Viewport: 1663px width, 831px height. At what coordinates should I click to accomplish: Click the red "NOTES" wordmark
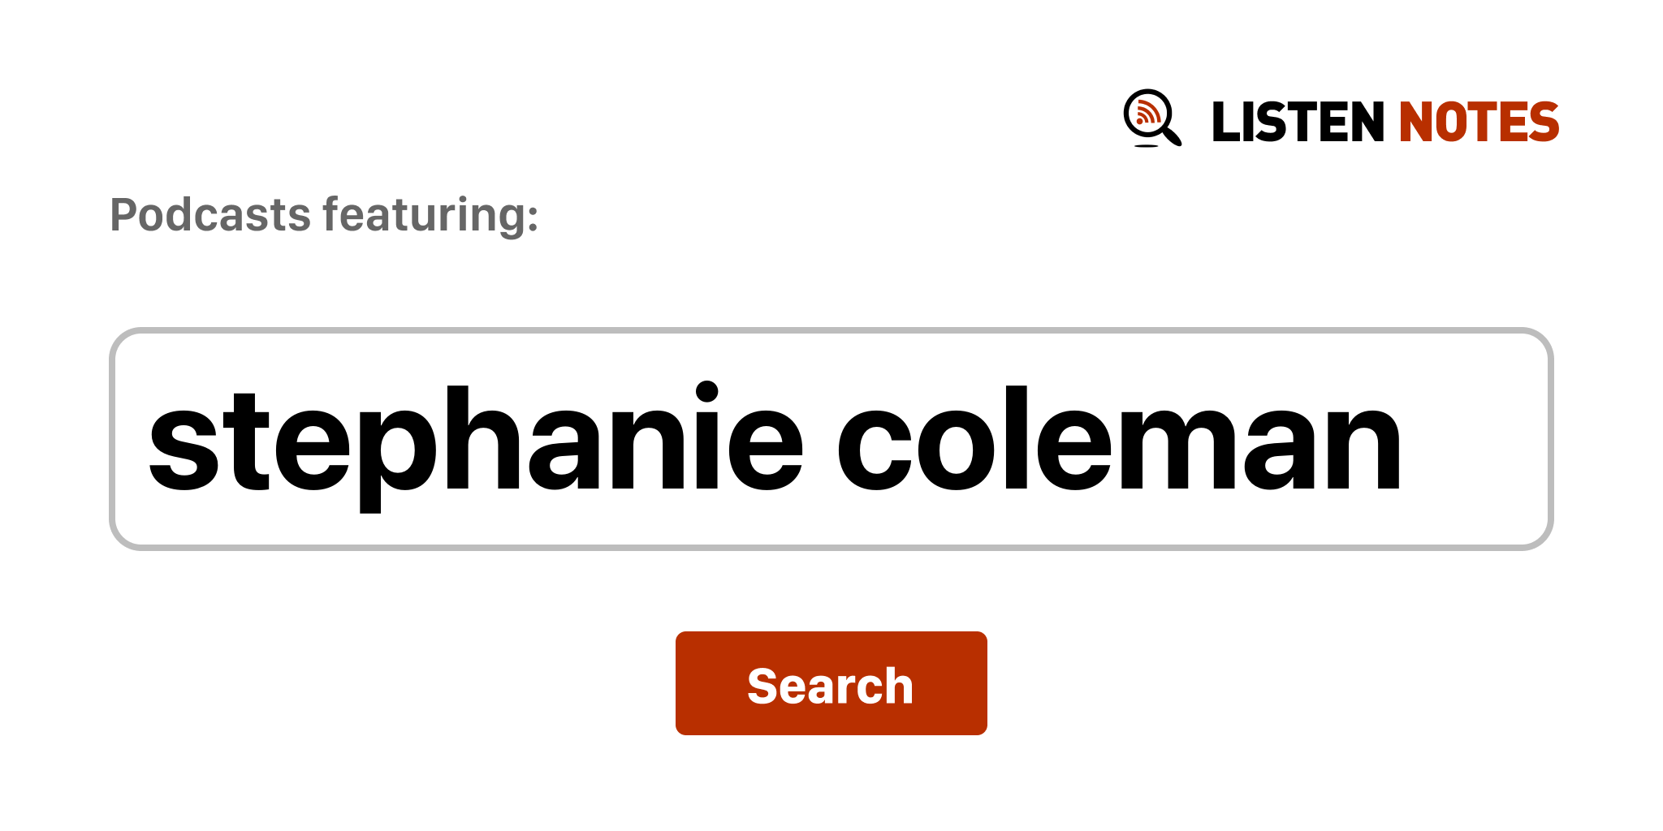[1479, 123]
